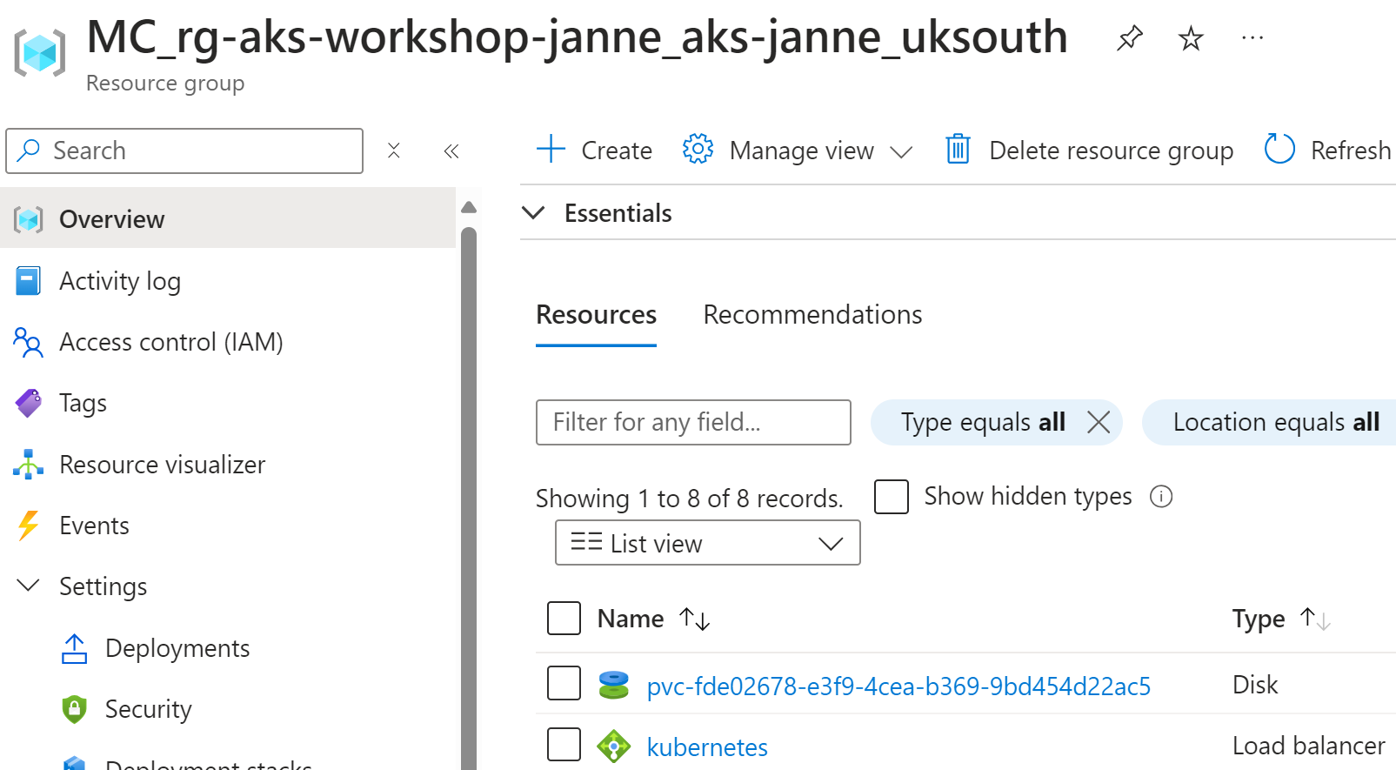Click the Resource visualizer hierarchy icon
This screenshot has height=770, width=1396.
28,465
